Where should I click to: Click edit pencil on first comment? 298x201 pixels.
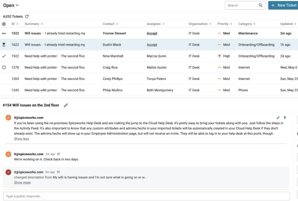278,118
